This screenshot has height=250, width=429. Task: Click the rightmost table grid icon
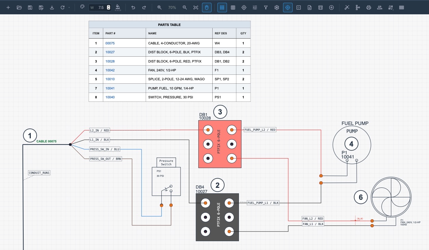click(x=402, y=8)
